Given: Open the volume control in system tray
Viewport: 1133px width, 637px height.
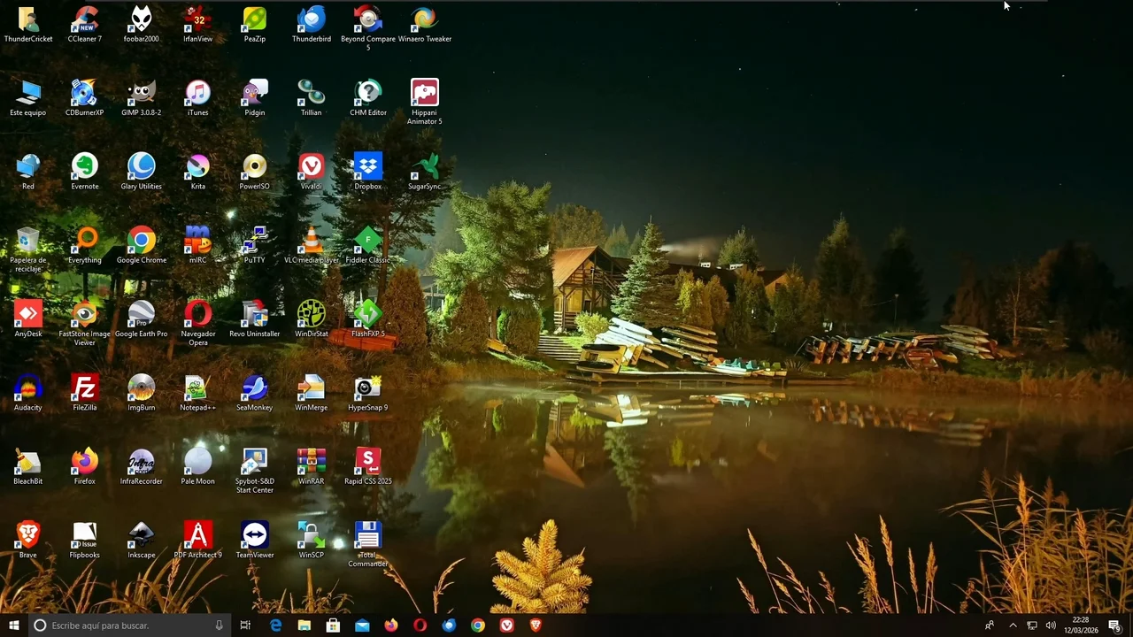Looking at the screenshot, I should pyautogui.click(x=1051, y=625).
